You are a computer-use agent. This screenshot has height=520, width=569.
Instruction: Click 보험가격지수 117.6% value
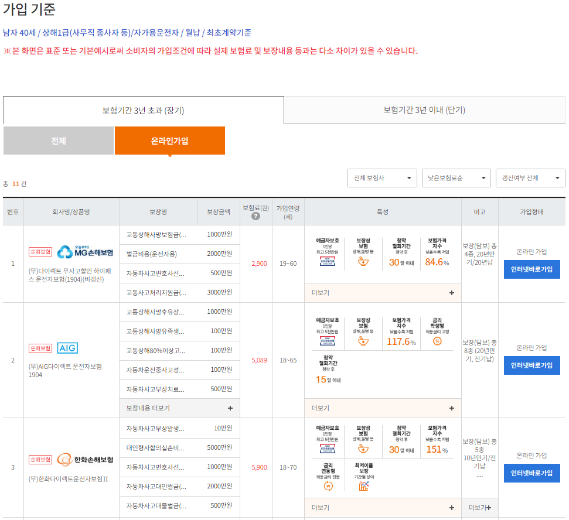(401, 341)
